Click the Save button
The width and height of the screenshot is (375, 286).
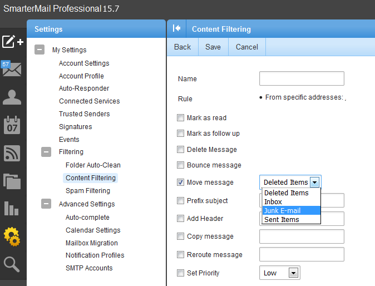tap(213, 47)
